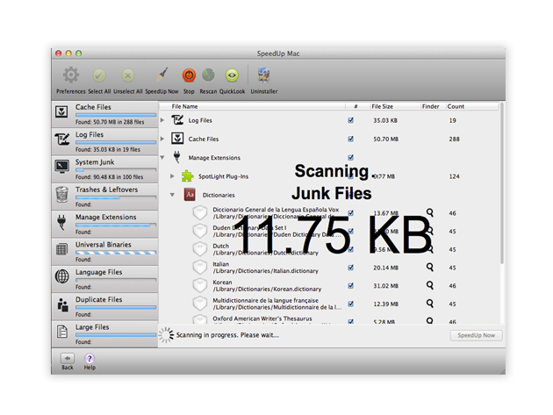Expand the Log Files row
The image size is (553, 415).
162,120
